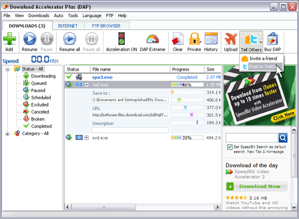Open the FTP menu
The height and width of the screenshot is (219, 299).
(110, 16)
